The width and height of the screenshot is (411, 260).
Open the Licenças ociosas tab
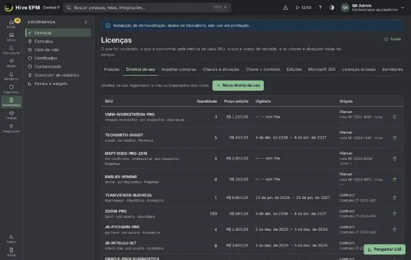pos(358,70)
